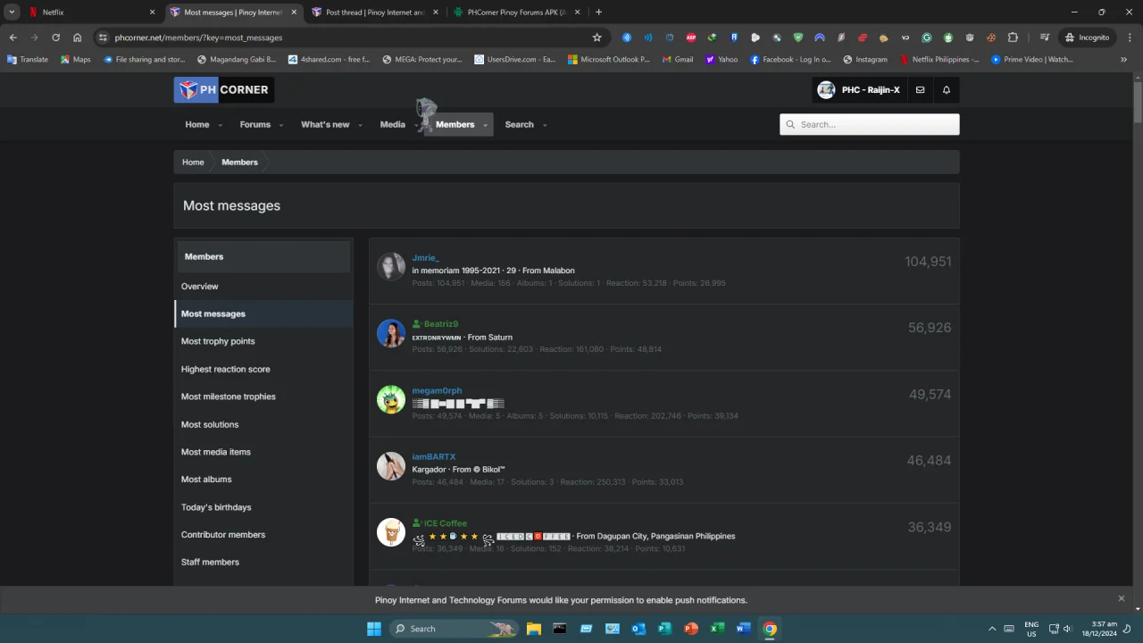Open the Yahoo bookmark

click(x=722, y=60)
